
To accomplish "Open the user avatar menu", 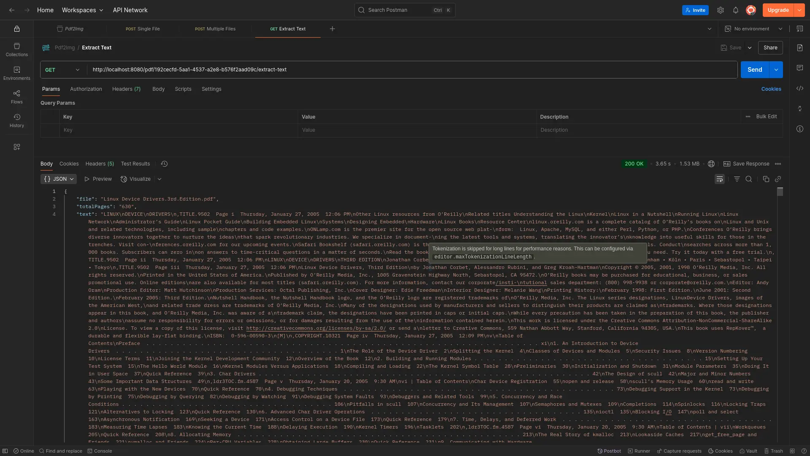I will (x=751, y=10).
